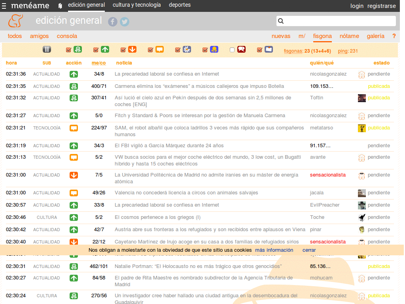Open the deportes edition tab
Screen dimensions: 405x304
[180, 5]
